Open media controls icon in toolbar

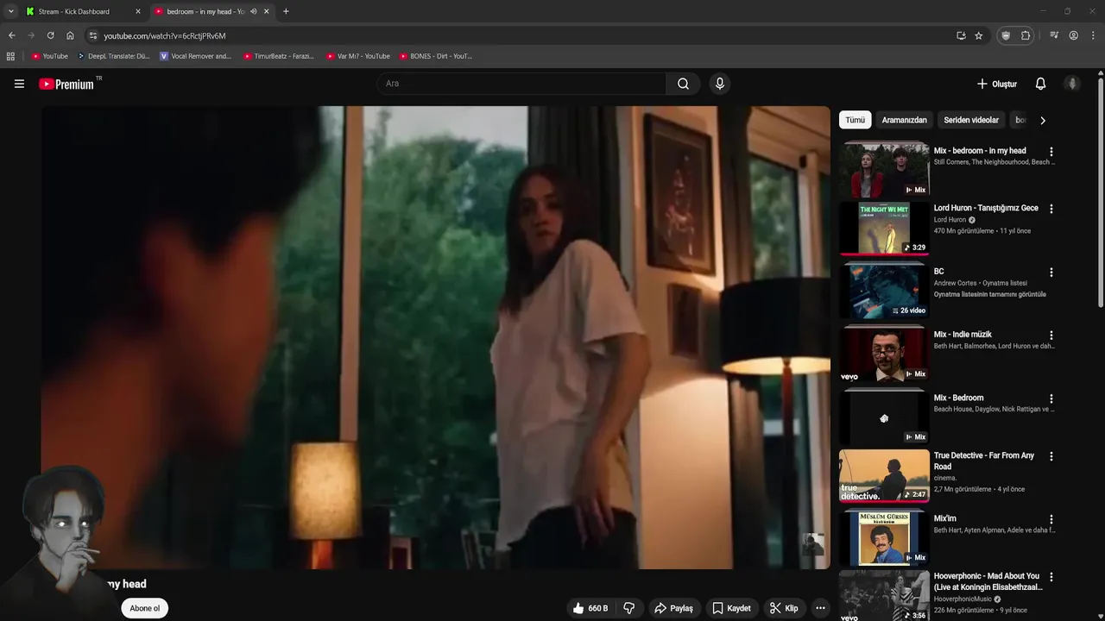pos(1054,35)
